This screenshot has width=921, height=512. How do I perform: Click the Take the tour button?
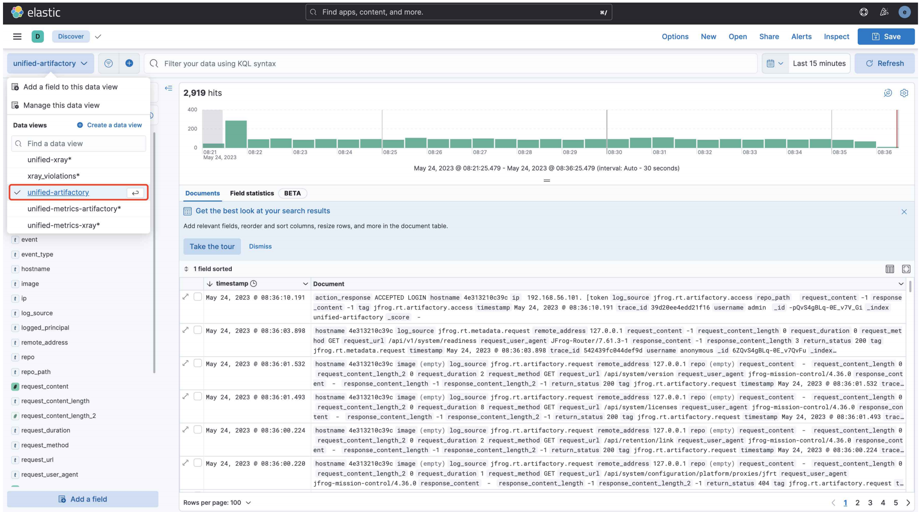212,247
